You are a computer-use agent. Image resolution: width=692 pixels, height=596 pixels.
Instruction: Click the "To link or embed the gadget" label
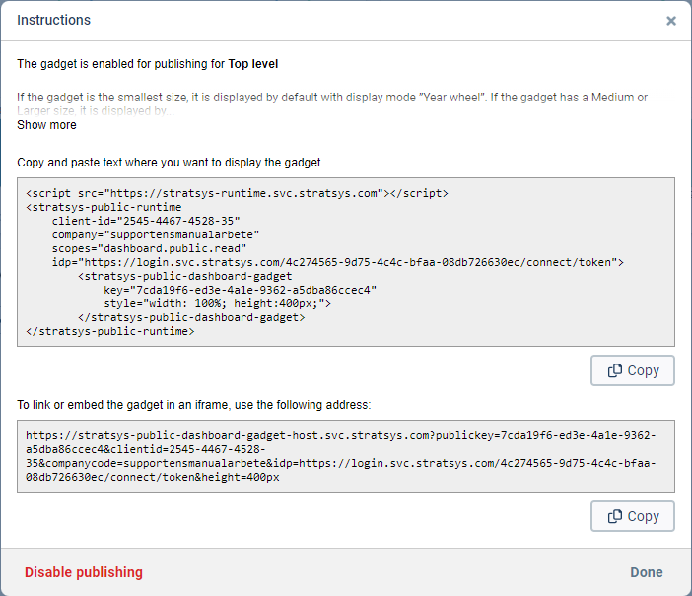coord(193,405)
